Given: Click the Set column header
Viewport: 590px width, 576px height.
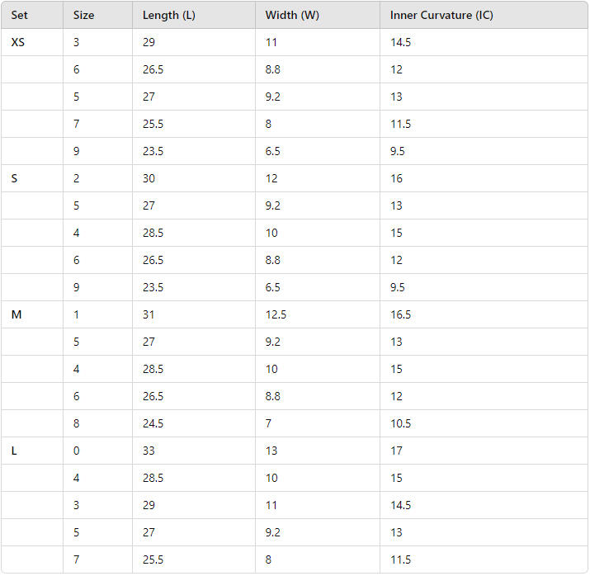Looking at the screenshot, I should point(20,15).
